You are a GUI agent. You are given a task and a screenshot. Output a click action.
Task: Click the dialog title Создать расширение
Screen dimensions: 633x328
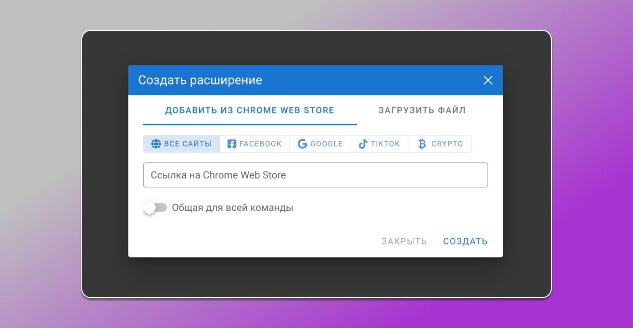point(200,80)
